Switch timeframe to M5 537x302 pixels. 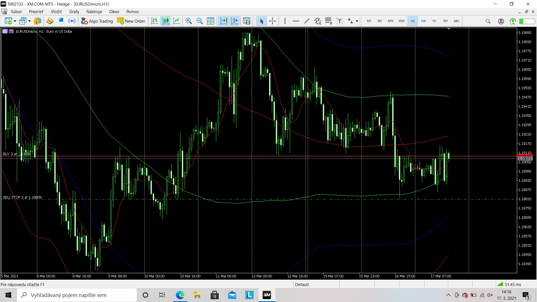click(x=380, y=21)
